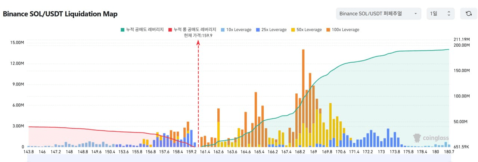
Task: Open the 1일 time range selector
Action: (x=441, y=14)
